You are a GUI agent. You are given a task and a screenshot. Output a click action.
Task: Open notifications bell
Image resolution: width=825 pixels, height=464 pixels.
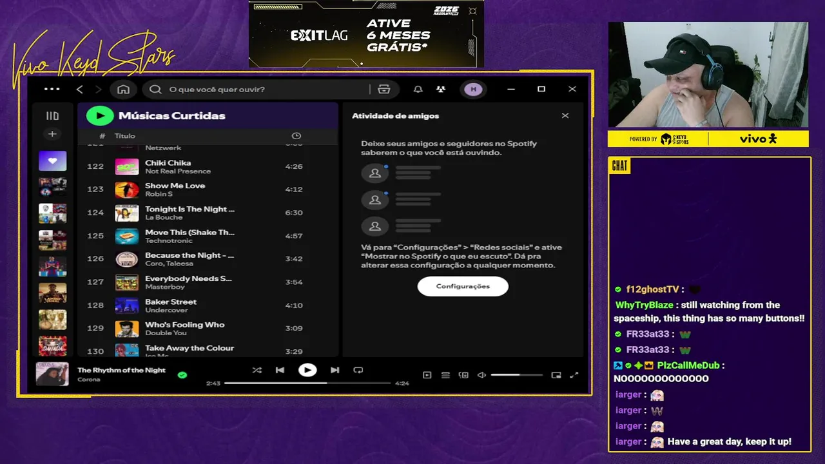tap(418, 89)
